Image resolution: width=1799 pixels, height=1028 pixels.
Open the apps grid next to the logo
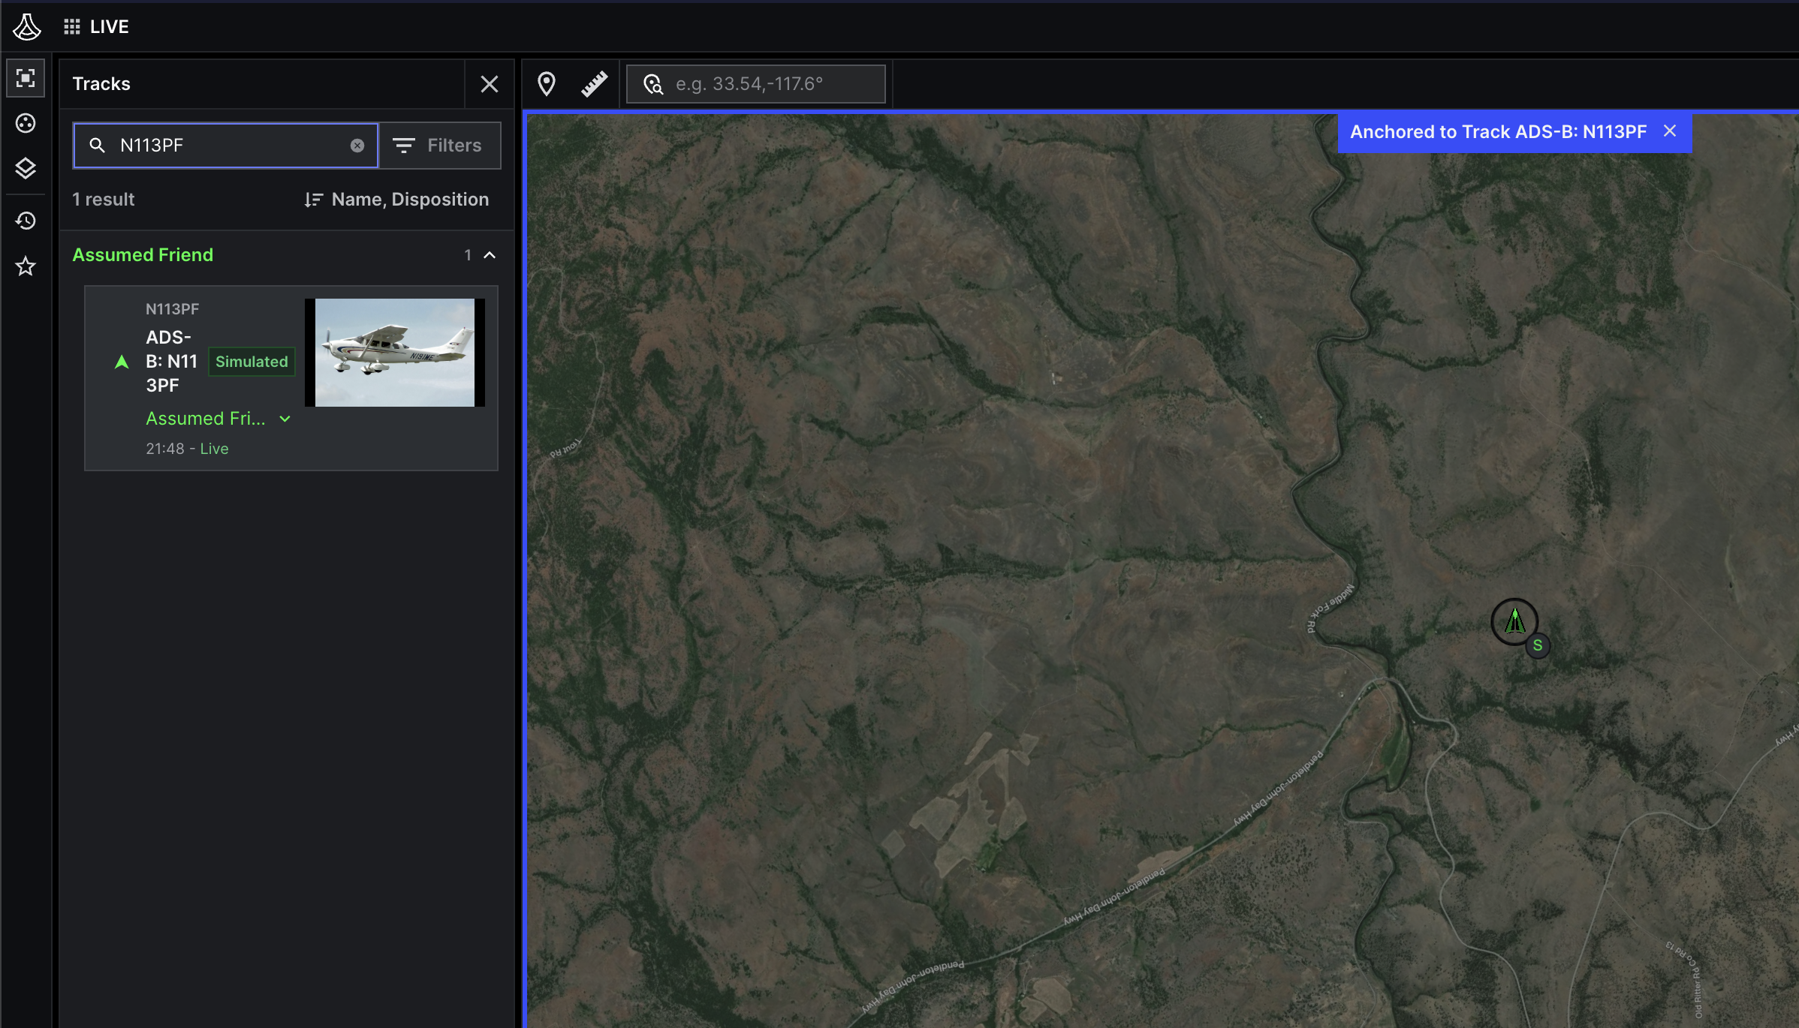click(x=73, y=26)
